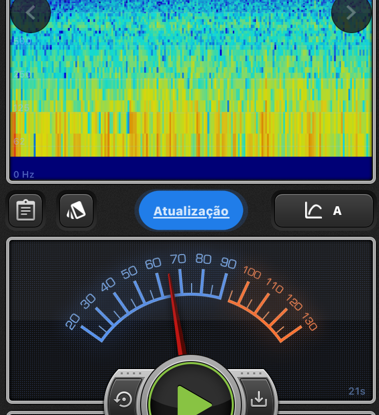Open the clipboard notes icon

pos(25,210)
